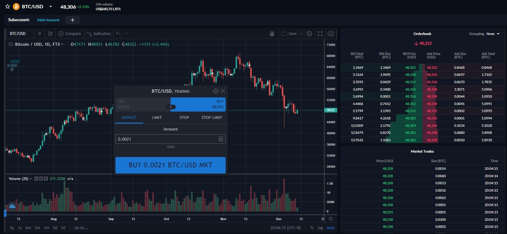Expand the left drawing toolbar handle
This screenshot has width=507, height=234.
[5, 213]
